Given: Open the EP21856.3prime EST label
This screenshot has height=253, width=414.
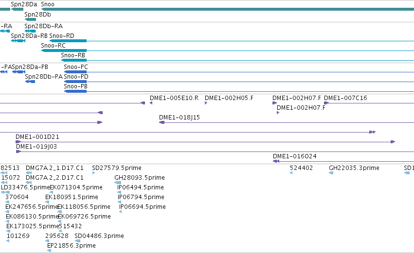Looking at the screenshot, I should tap(72, 246).
